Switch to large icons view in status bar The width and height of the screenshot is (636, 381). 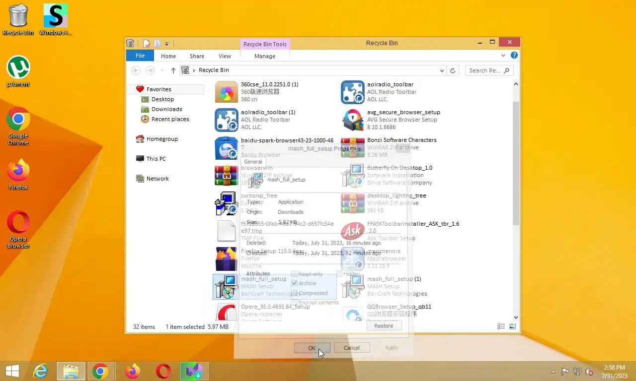click(512, 326)
